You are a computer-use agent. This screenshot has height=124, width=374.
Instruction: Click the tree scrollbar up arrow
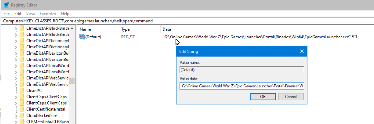tap(72, 29)
